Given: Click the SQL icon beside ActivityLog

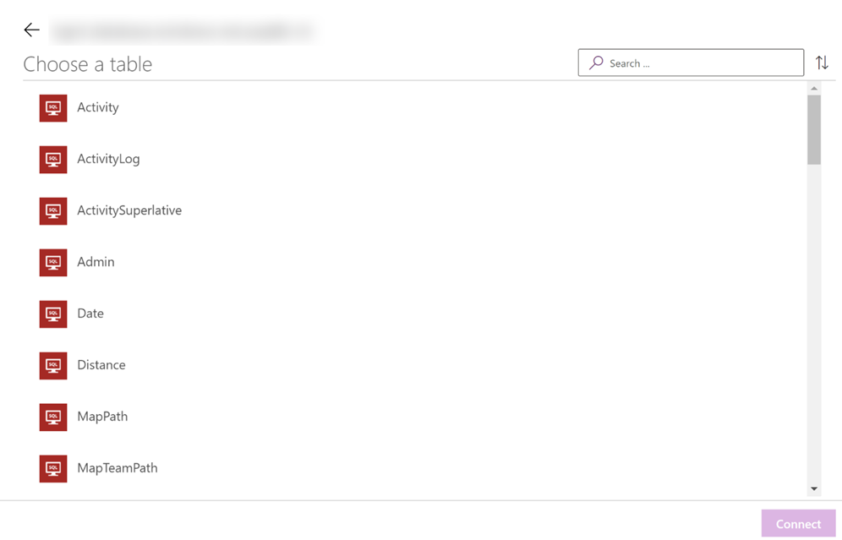Looking at the screenshot, I should (53, 160).
